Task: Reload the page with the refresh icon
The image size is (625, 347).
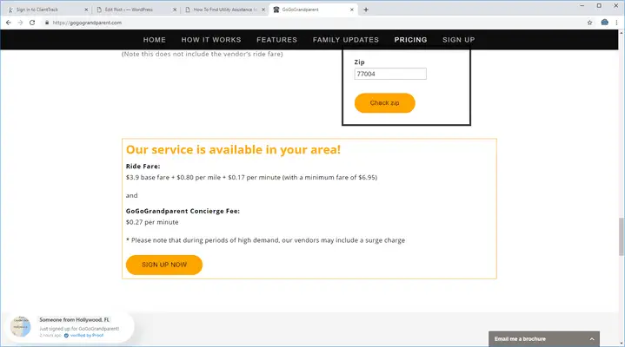Action: point(32,23)
